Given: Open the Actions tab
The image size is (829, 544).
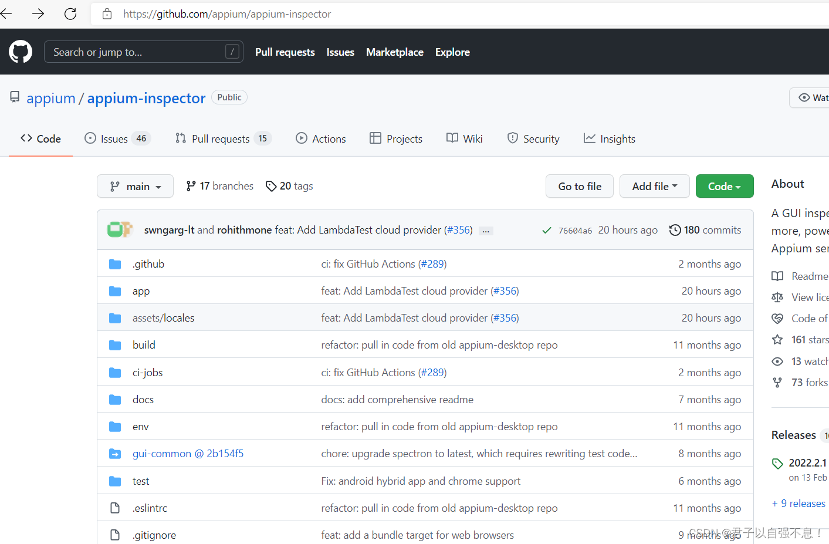Looking at the screenshot, I should (x=321, y=138).
